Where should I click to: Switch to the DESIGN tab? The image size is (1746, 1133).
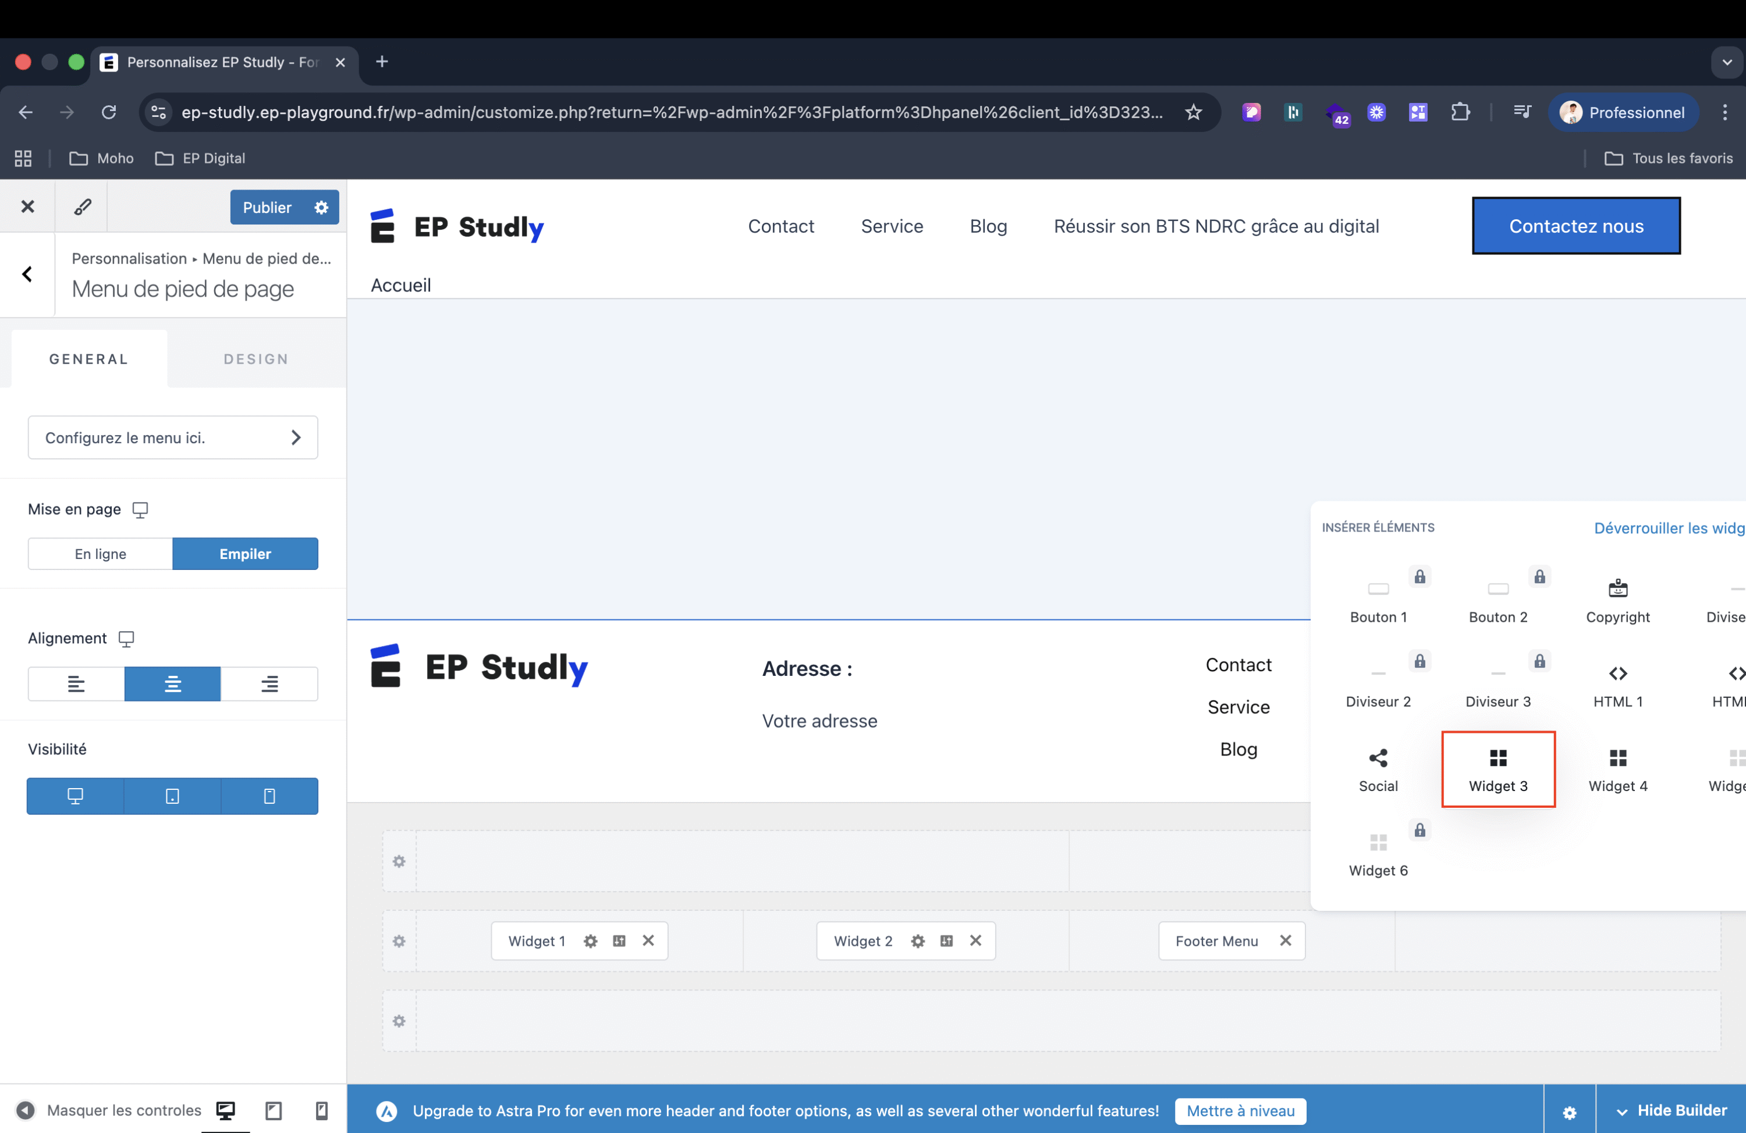tap(255, 359)
